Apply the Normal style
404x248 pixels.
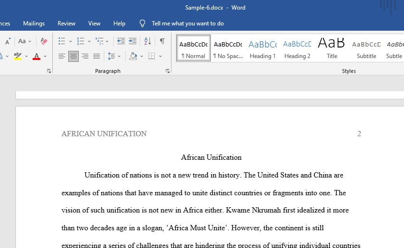coord(194,48)
